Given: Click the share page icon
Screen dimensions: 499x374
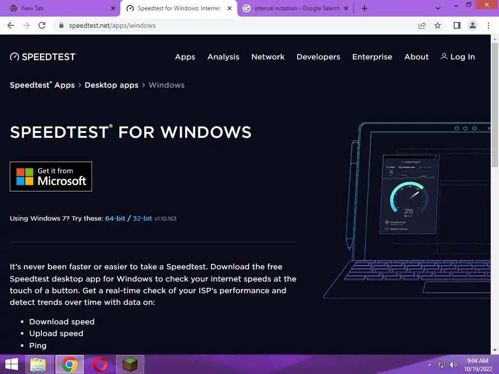Looking at the screenshot, I should click(x=422, y=25).
